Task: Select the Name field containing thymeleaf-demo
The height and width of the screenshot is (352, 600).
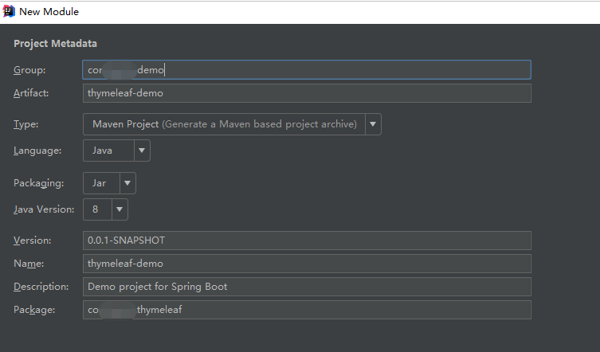Action: point(306,264)
